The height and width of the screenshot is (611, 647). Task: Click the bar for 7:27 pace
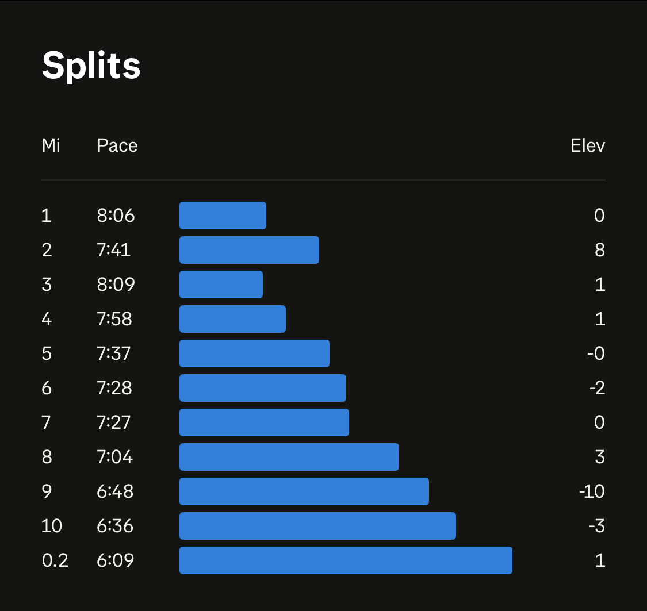point(264,422)
